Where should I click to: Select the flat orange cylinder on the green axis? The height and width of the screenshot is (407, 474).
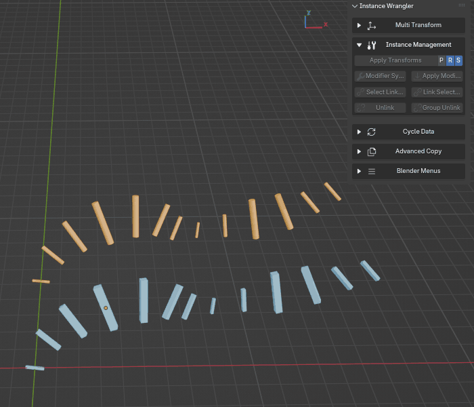point(41,282)
